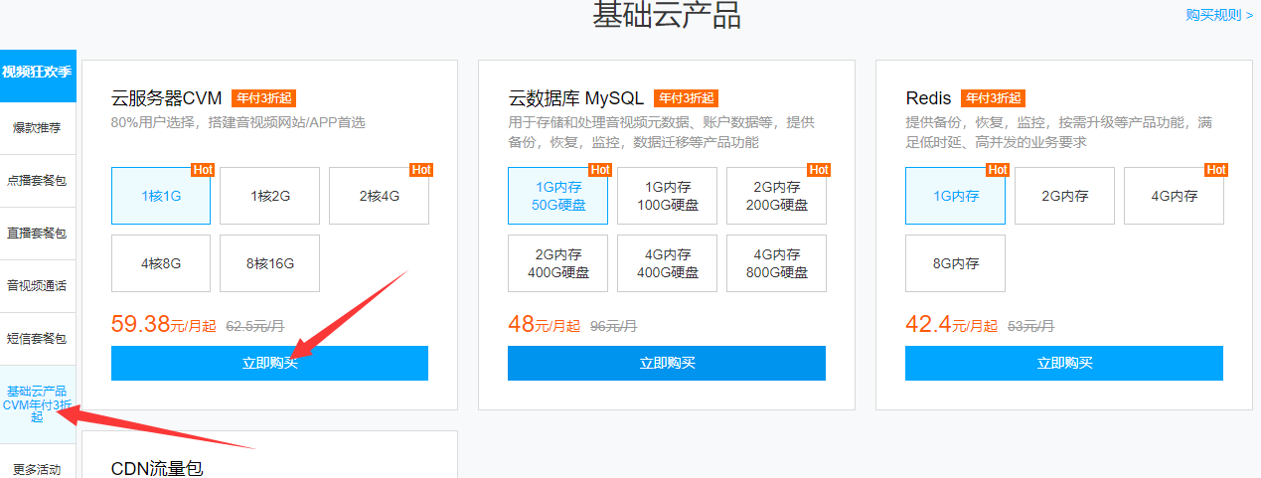Select Redis 8G内存 option

(956, 263)
